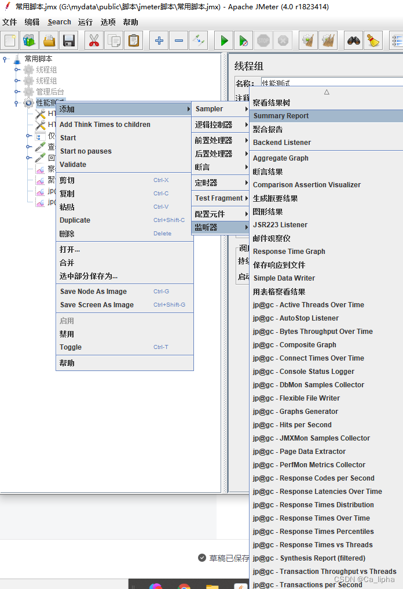Open the 逻辑控制器 submenu

[x=220, y=125]
